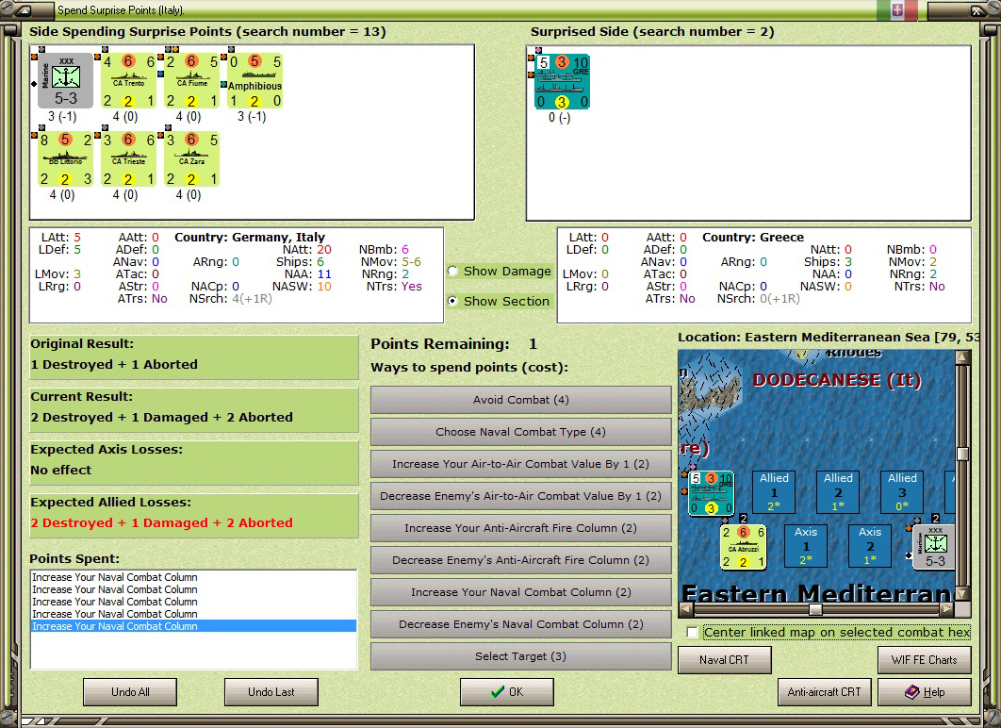Click the Allied 2 sea box on map

tap(838, 491)
